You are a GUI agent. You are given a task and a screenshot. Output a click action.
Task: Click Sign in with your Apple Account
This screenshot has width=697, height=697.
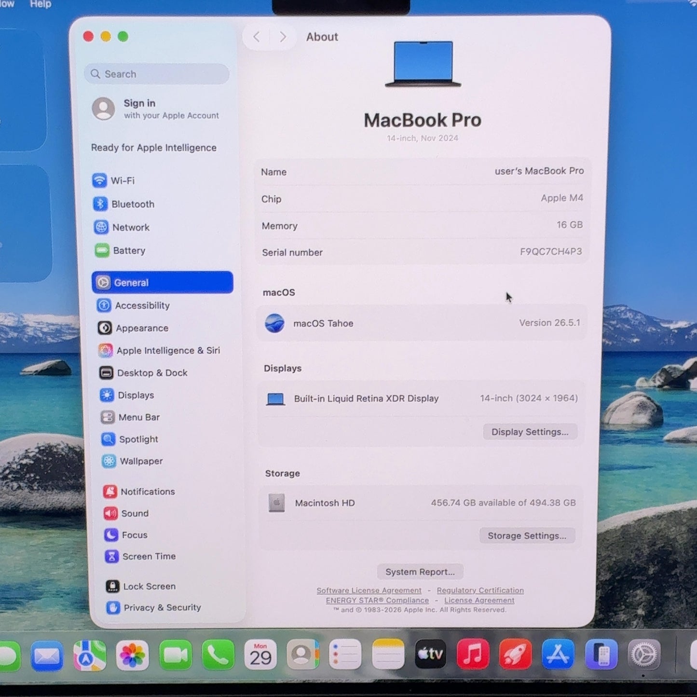[x=156, y=109]
